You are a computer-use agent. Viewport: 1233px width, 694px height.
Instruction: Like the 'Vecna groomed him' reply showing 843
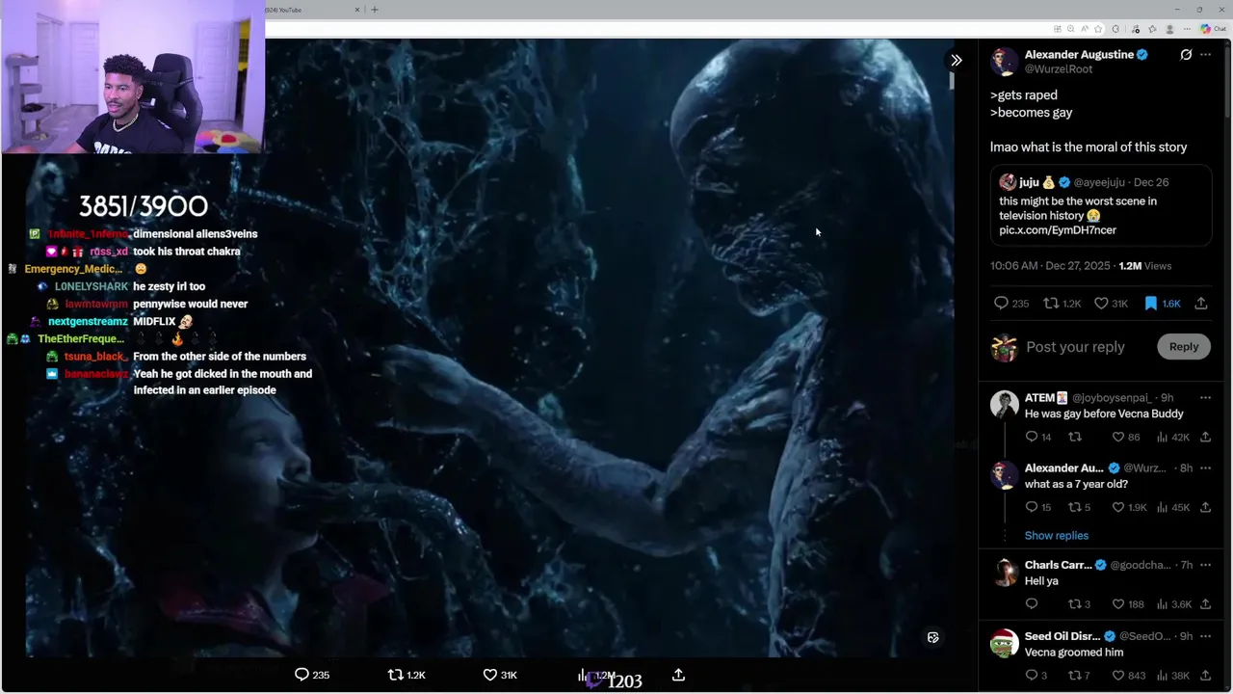1128,675
